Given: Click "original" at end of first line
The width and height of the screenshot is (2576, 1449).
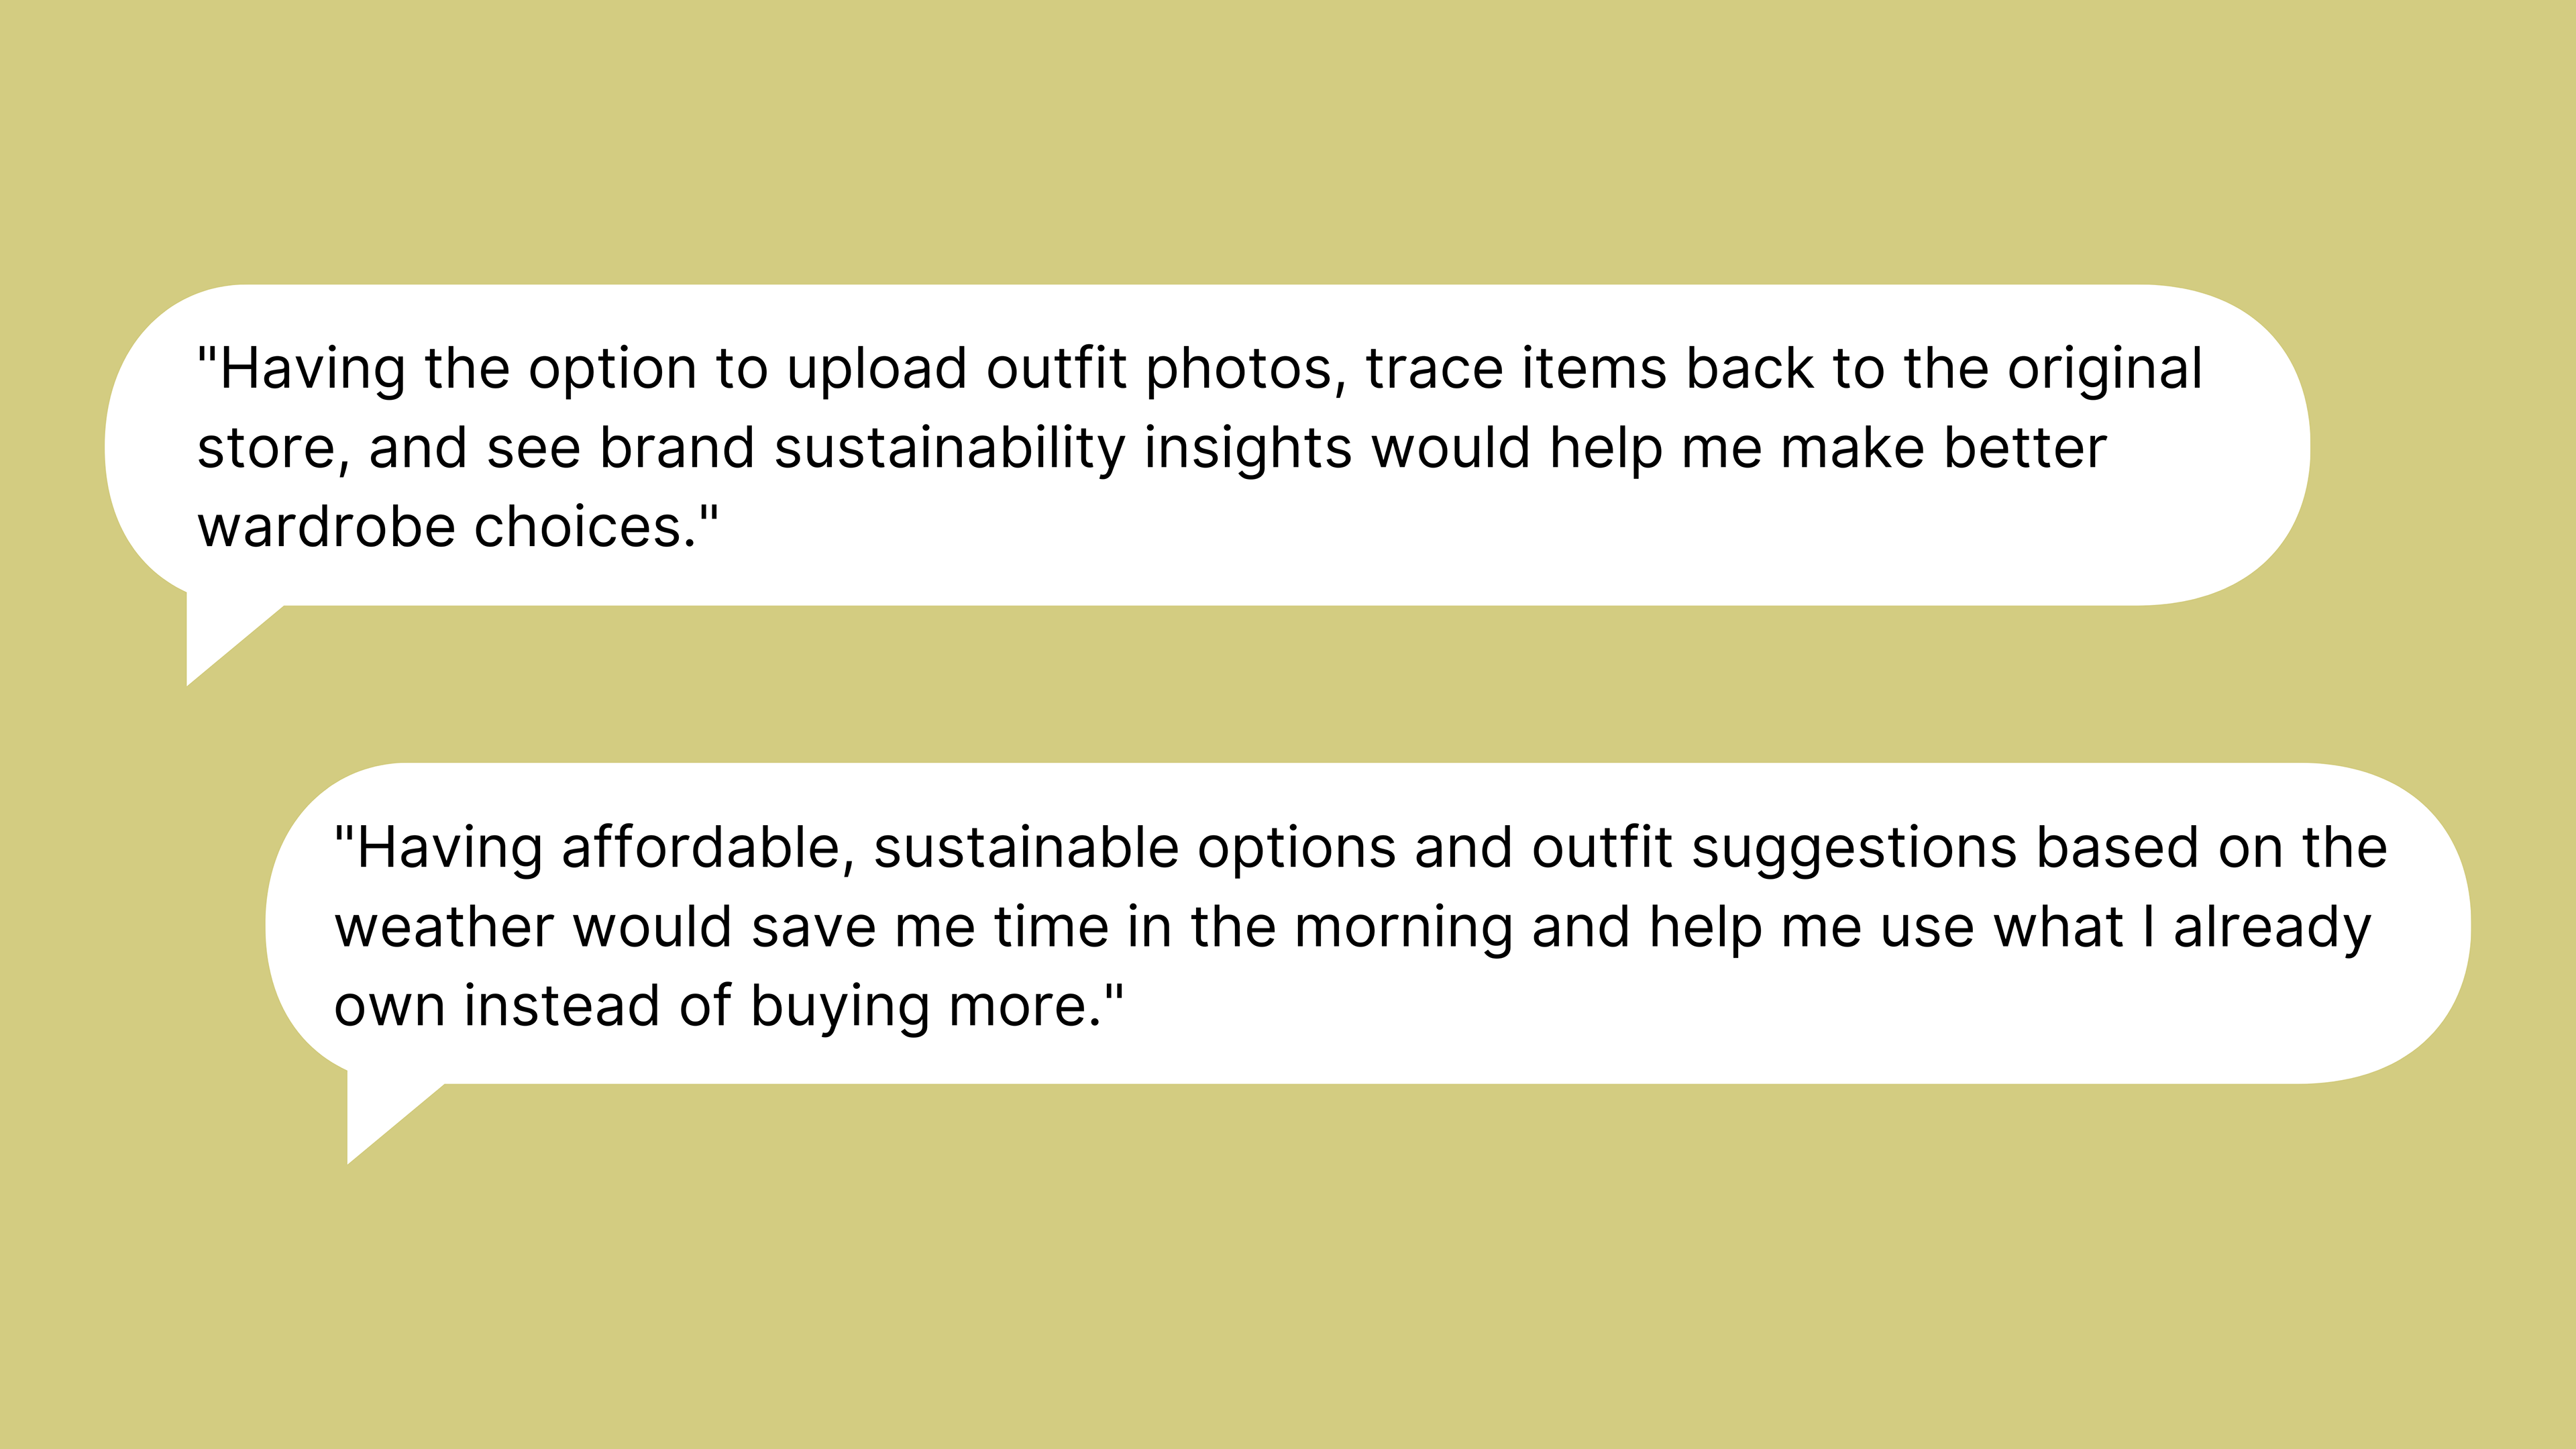Looking at the screenshot, I should (x=2105, y=370).
